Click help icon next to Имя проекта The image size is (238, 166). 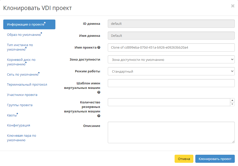[99, 48]
